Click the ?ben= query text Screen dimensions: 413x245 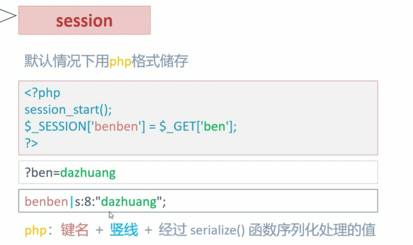(x=42, y=173)
